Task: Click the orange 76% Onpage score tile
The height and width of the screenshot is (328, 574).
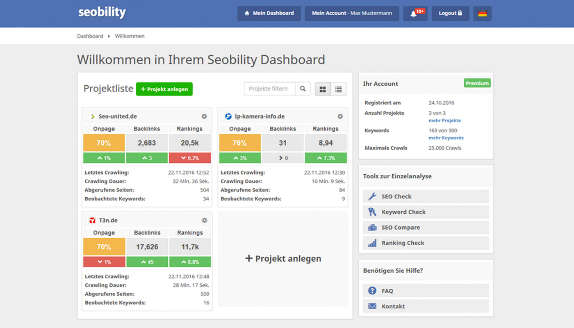Action: [240, 143]
